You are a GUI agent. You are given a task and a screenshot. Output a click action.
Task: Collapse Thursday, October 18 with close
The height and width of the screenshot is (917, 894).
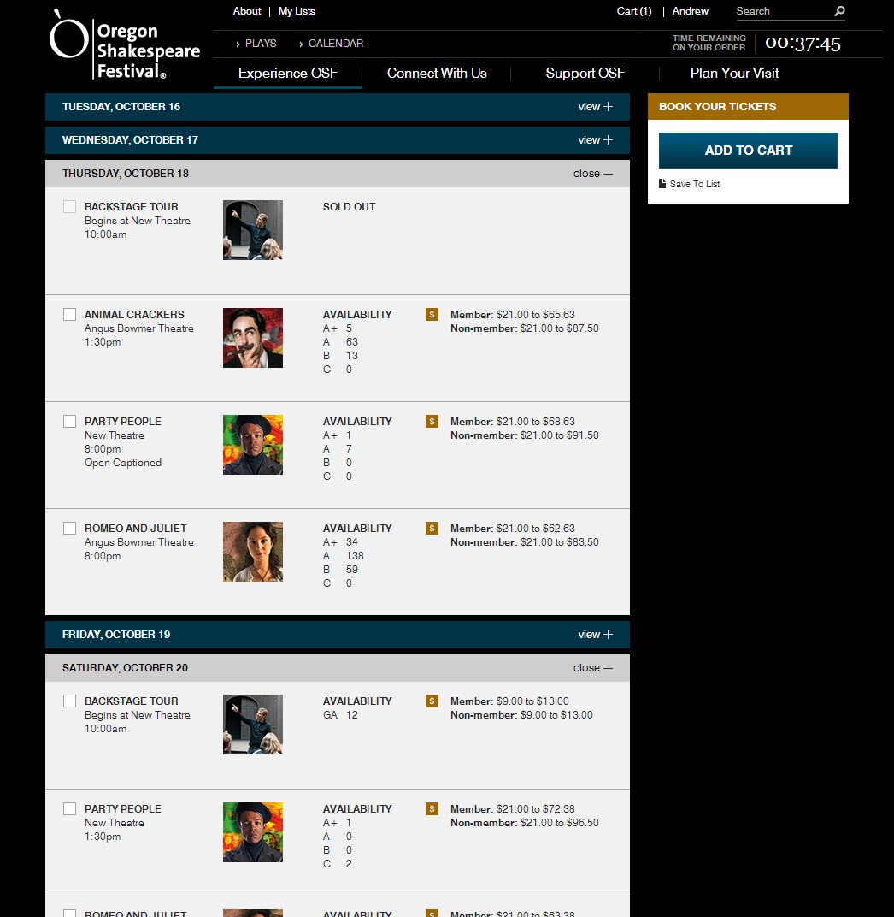593,174
